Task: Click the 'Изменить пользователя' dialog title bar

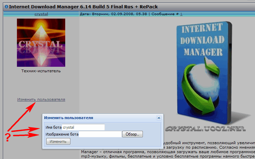Action: click(x=102, y=118)
